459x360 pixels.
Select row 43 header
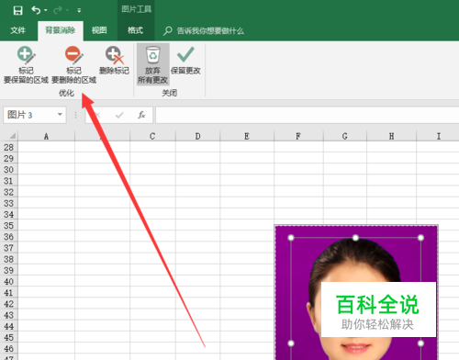(x=9, y=315)
